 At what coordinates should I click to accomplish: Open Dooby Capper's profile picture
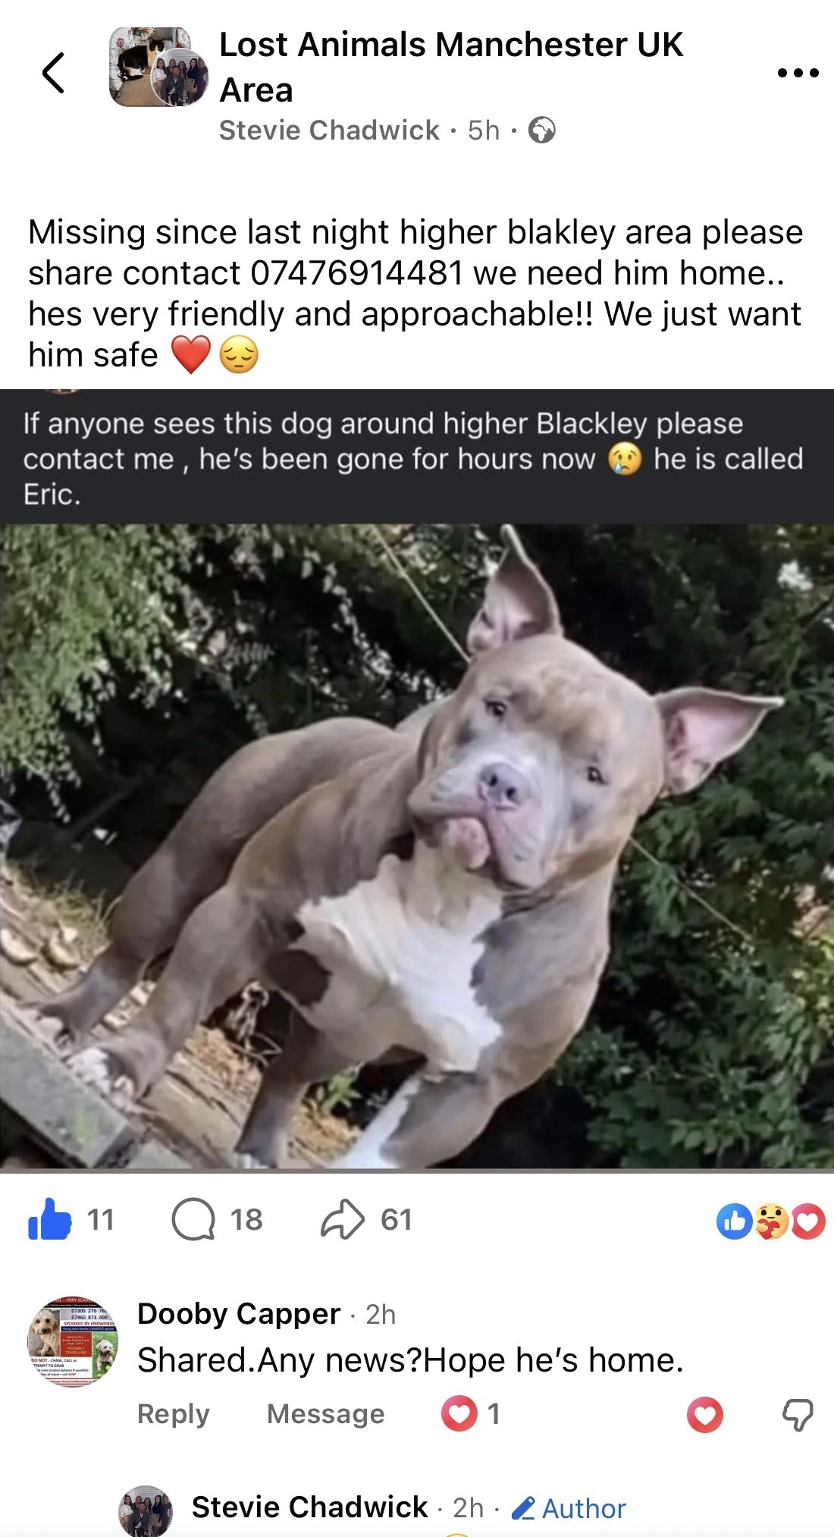pos(73,1343)
